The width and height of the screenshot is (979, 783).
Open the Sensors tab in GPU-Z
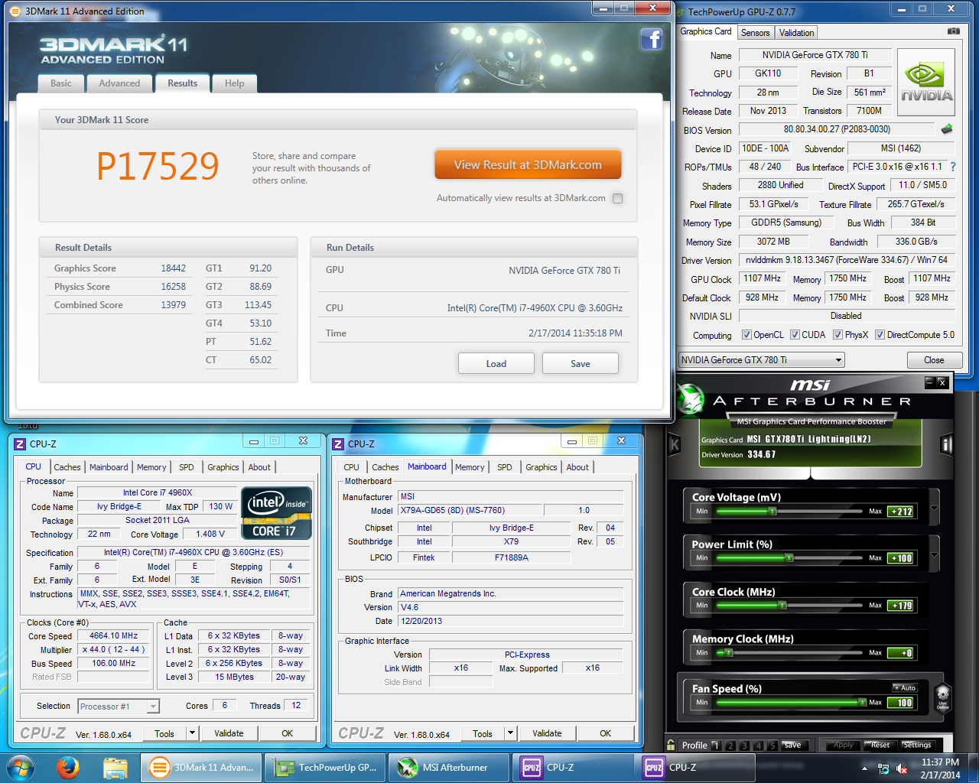756,33
